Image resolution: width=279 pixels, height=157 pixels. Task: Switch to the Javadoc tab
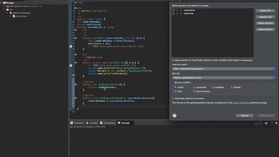coord(94,123)
